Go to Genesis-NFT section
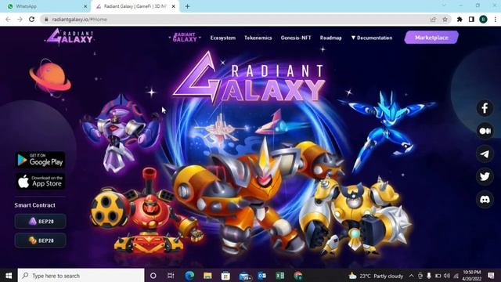This screenshot has height=282, width=501. point(296,38)
